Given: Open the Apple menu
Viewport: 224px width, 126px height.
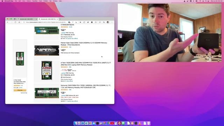Looking at the screenshot, I should pyautogui.click(x=2, y=1).
